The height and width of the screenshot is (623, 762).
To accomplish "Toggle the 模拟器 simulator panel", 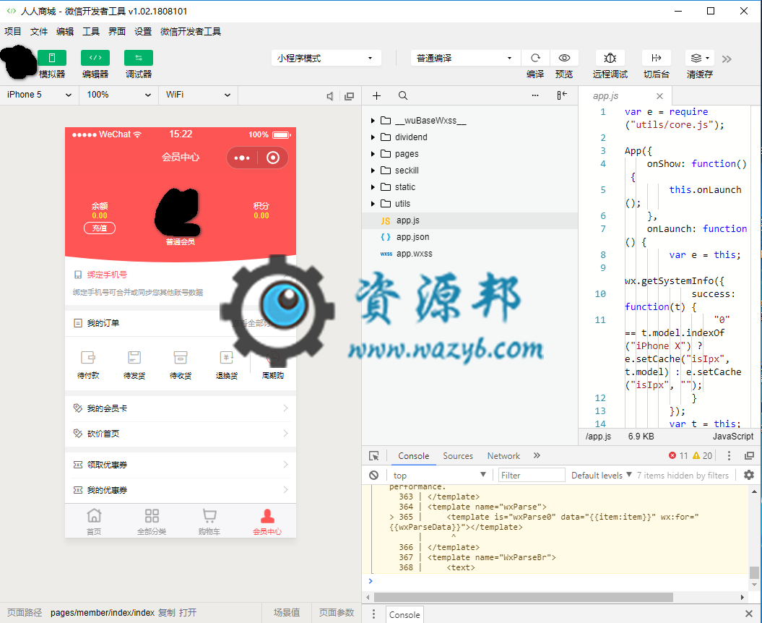I will click(51, 58).
